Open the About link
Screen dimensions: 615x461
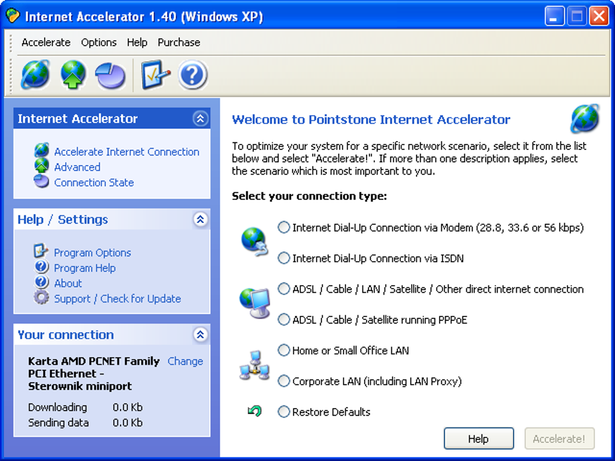pyautogui.click(x=68, y=283)
